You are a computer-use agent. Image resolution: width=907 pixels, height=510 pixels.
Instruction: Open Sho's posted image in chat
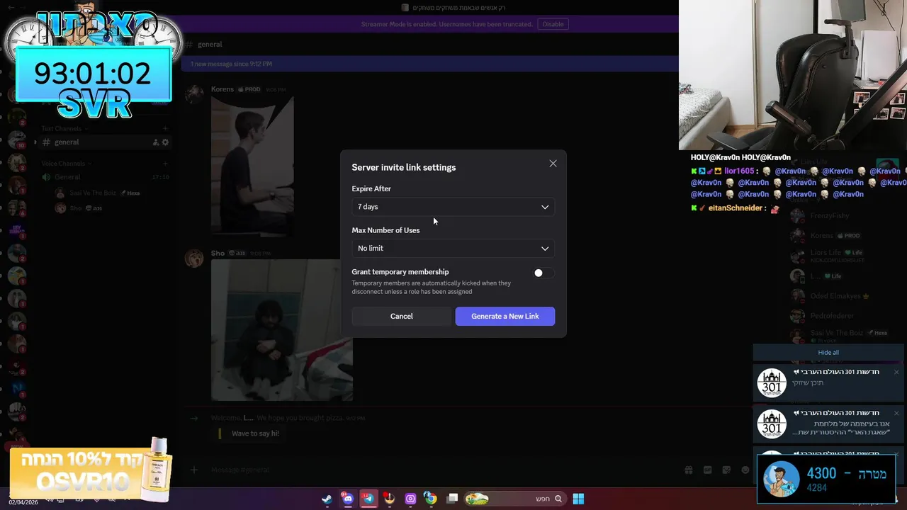282,330
